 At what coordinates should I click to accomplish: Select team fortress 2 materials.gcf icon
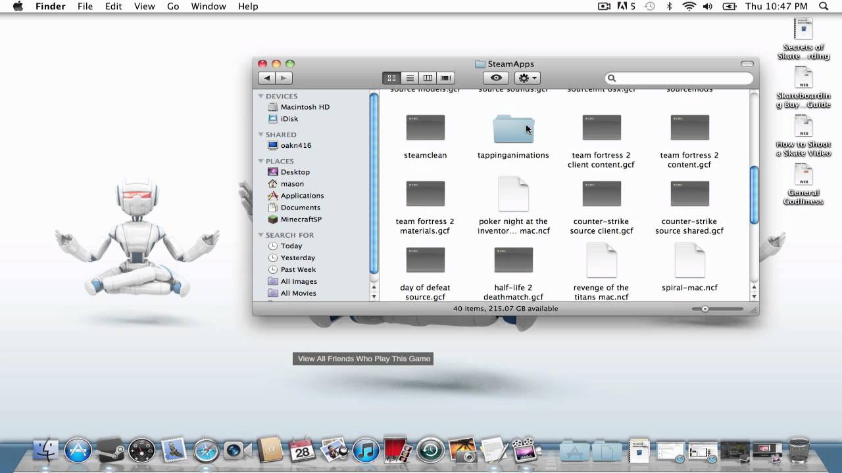(426, 194)
